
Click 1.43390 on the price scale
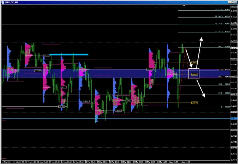(234, 11)
